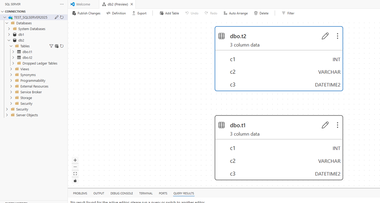Refresh the TEST_SQLSERVER2025 connection
The image size is (380, 203).
[62, 17]
